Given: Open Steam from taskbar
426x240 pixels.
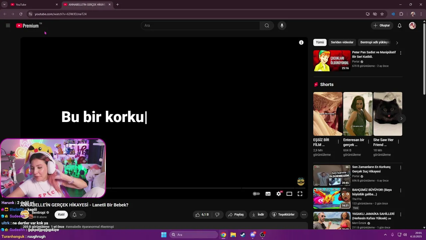Looking at the screenshot, I should [243, 235].
